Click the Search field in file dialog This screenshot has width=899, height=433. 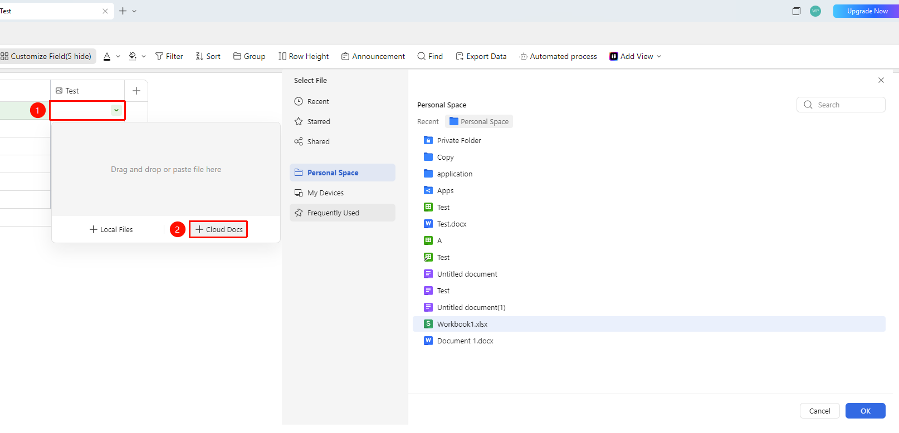[x=841, y=105]
